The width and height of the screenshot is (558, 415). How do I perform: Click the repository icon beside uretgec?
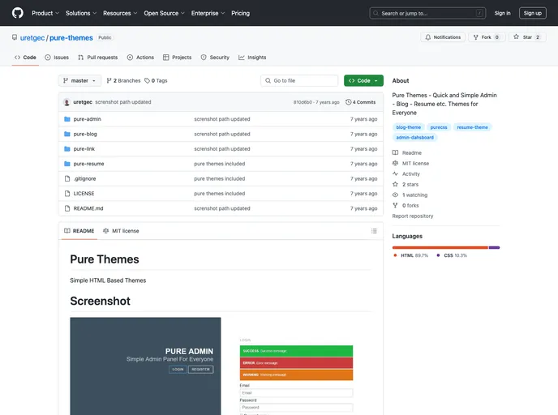pos(15,37)
